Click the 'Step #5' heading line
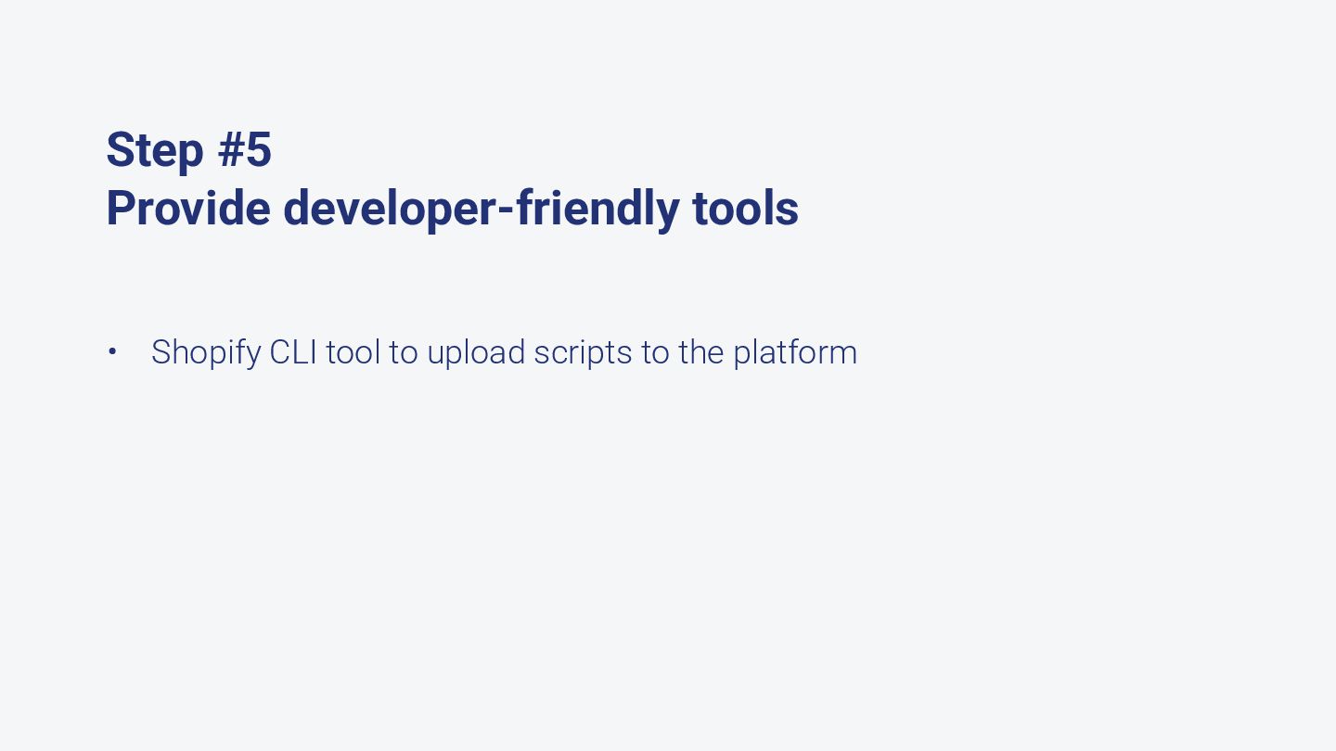1336x751 pixels. click(x=188, y=149)
